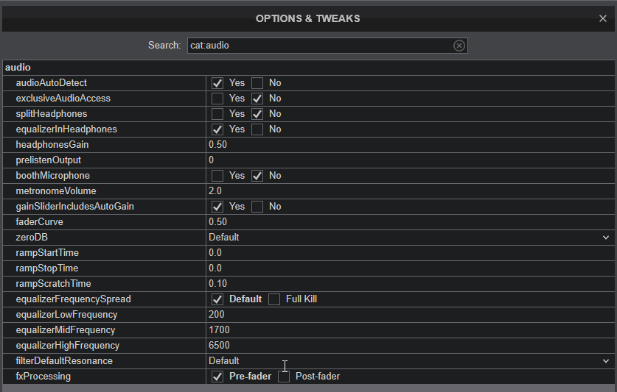
Task: Enable Yes for exclusiveAudioAccess
Action: 217,99
